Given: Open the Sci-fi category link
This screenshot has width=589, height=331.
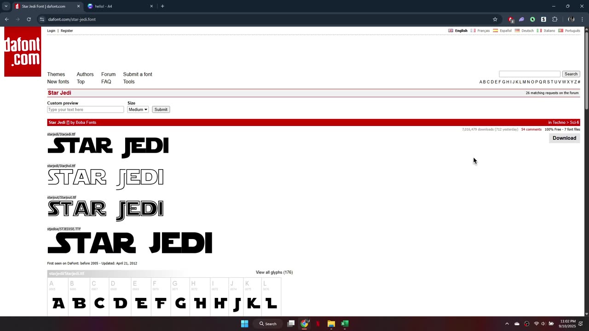Looking at the screenshot, I should tap(574, 122).
